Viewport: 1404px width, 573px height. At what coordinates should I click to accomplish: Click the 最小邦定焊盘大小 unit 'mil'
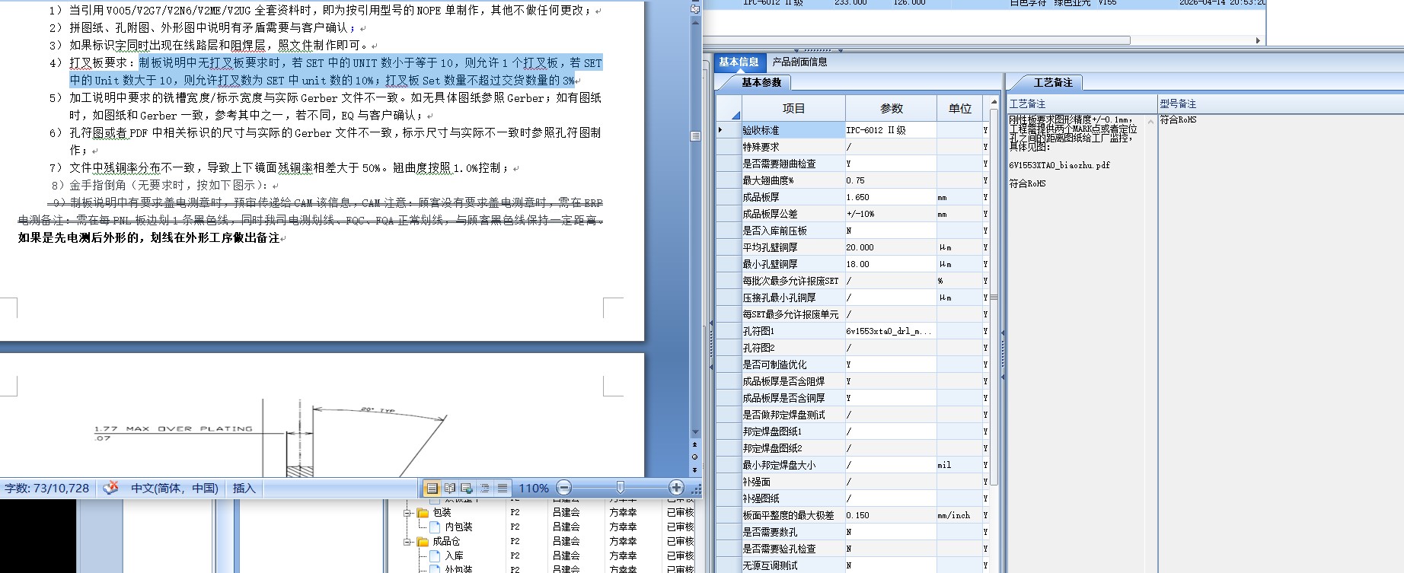click(959, 465)
